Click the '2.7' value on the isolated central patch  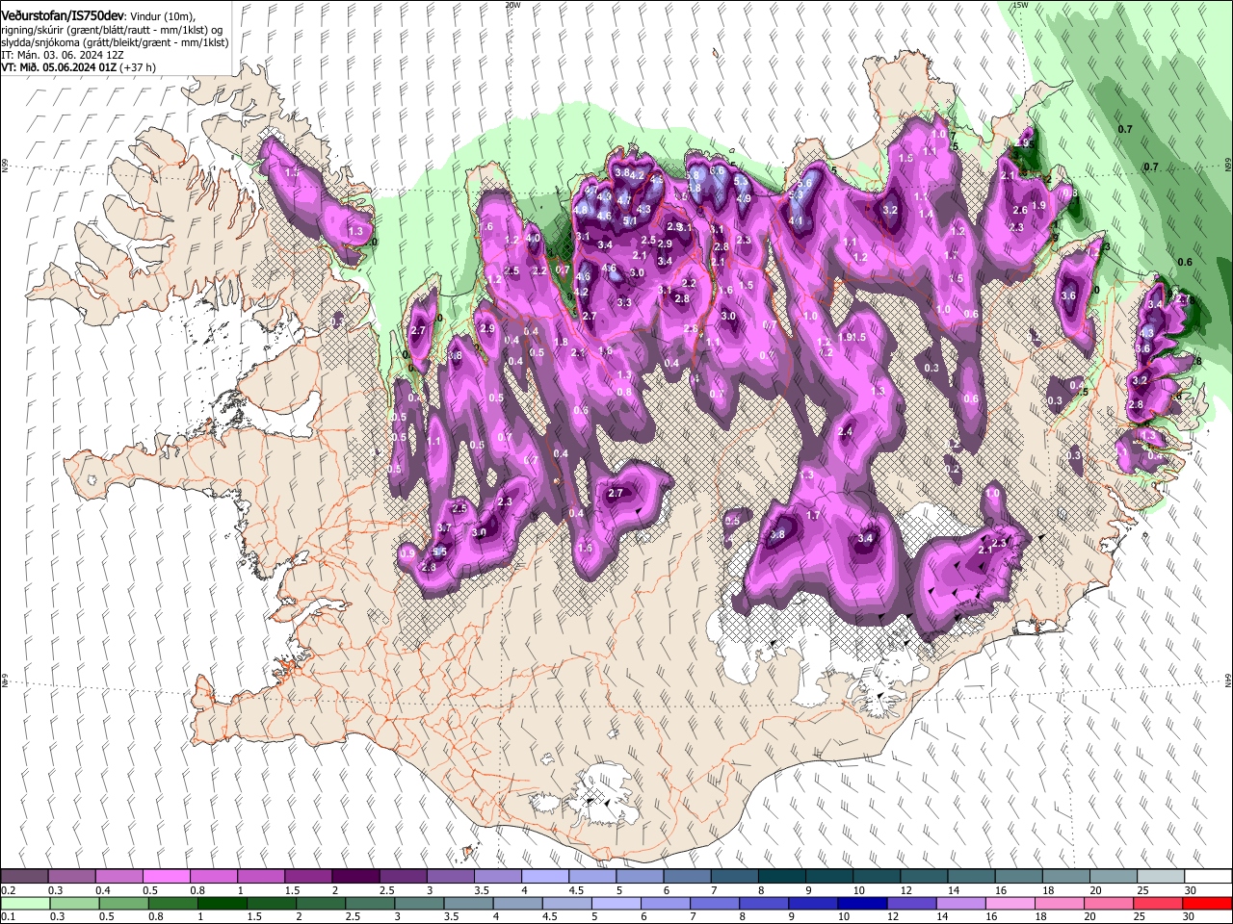[x=616, y=493]
